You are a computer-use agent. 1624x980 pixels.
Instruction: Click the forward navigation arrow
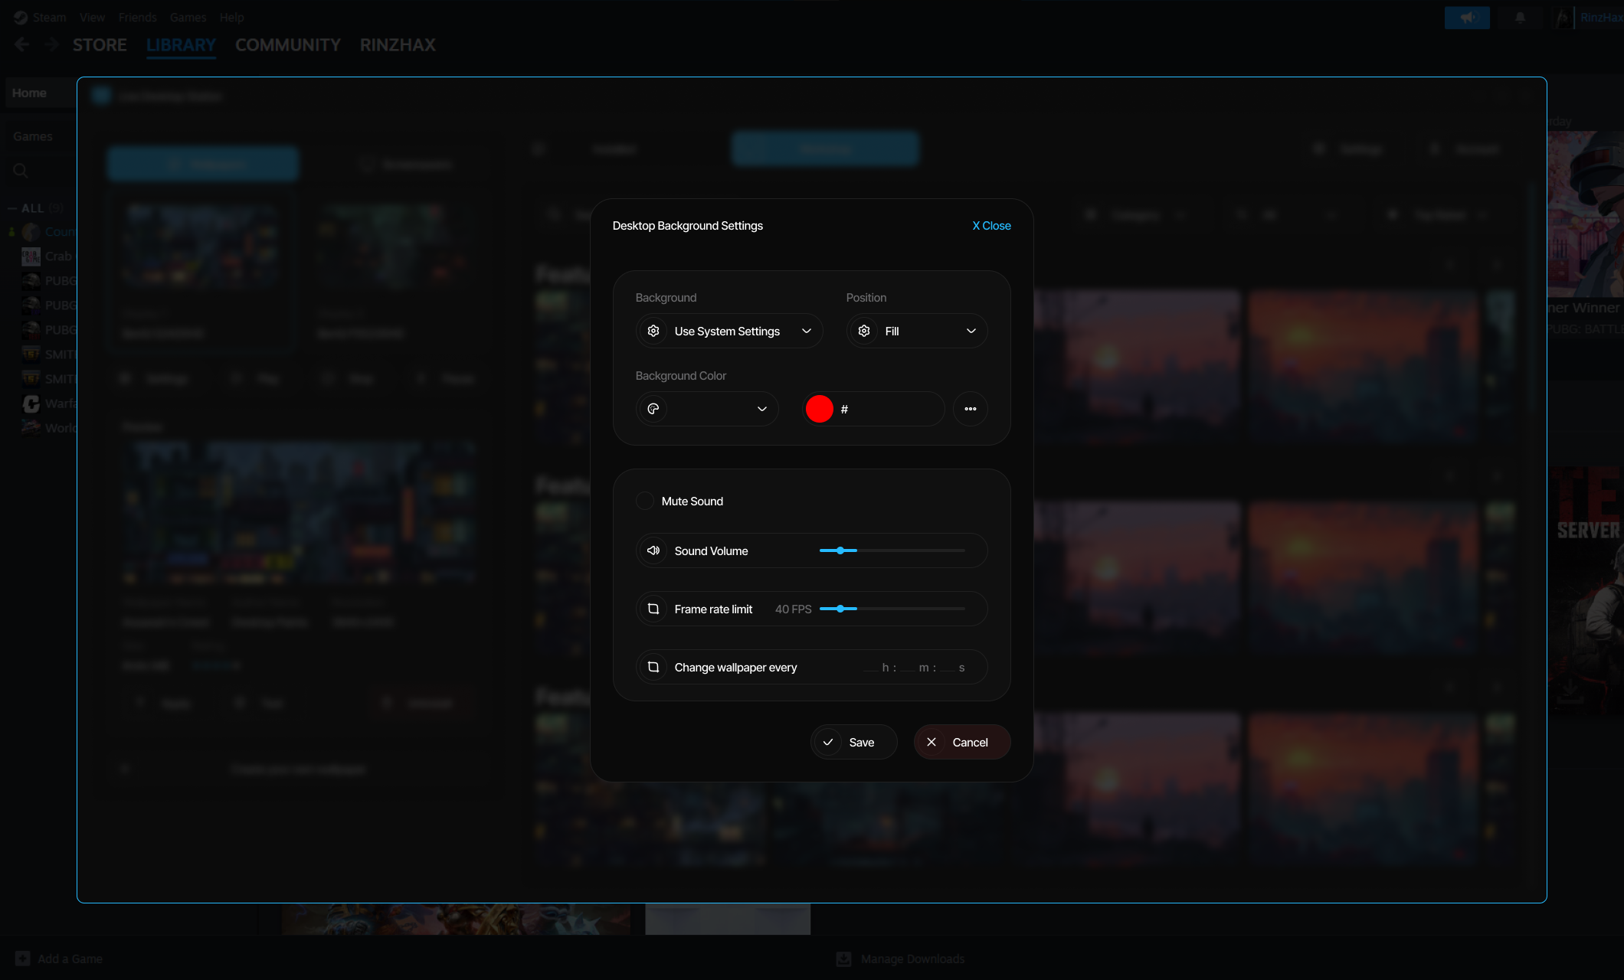pos(51,44)
